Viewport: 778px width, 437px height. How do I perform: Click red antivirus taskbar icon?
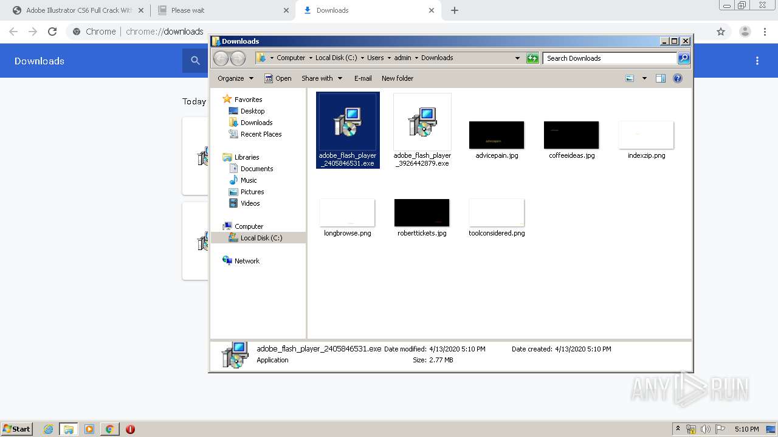tap(130, 429)
